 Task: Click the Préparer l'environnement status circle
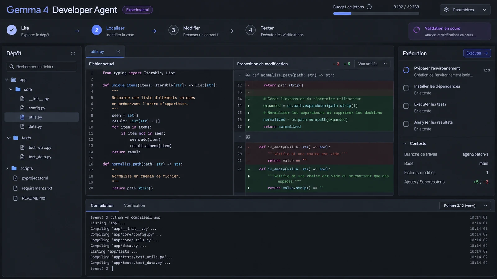pos(406,70)
